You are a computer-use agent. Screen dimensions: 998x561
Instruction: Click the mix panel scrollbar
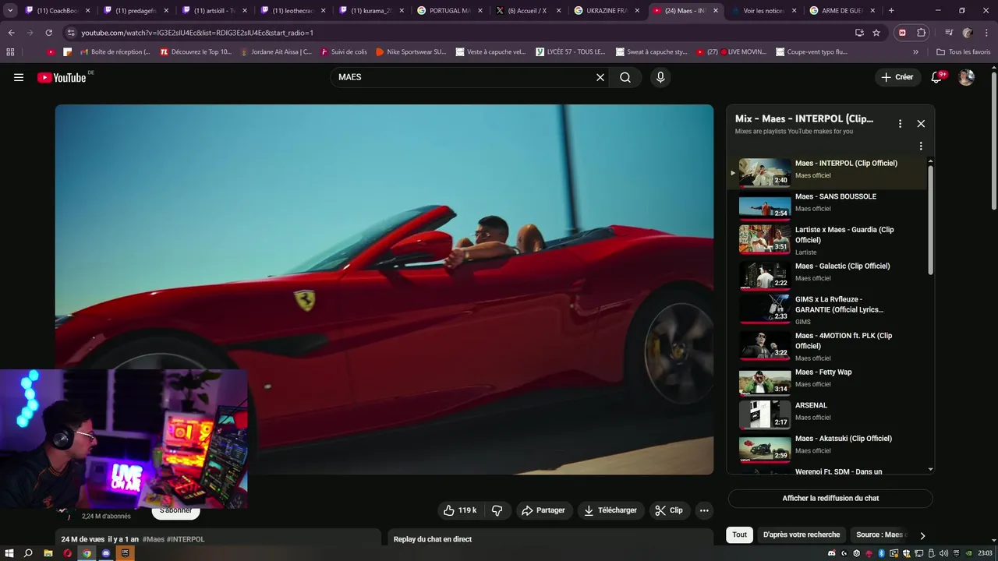(x=930, y=219)
